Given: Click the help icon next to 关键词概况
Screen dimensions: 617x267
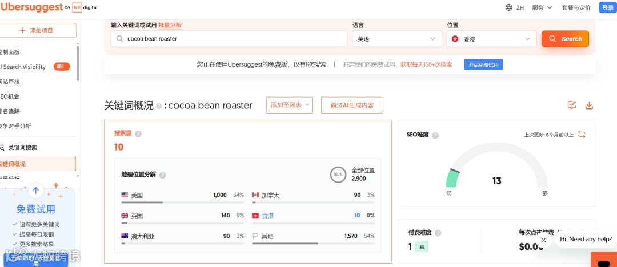Looking at the screenshot, I should (x=159, y=106).
